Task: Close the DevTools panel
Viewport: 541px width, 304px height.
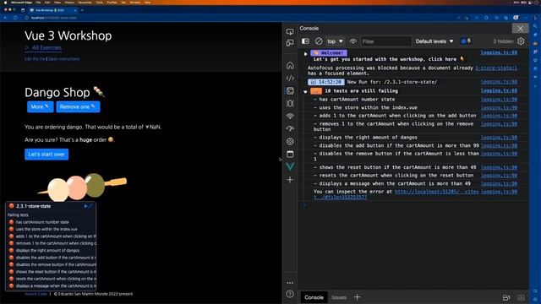Action: (521, 29)
